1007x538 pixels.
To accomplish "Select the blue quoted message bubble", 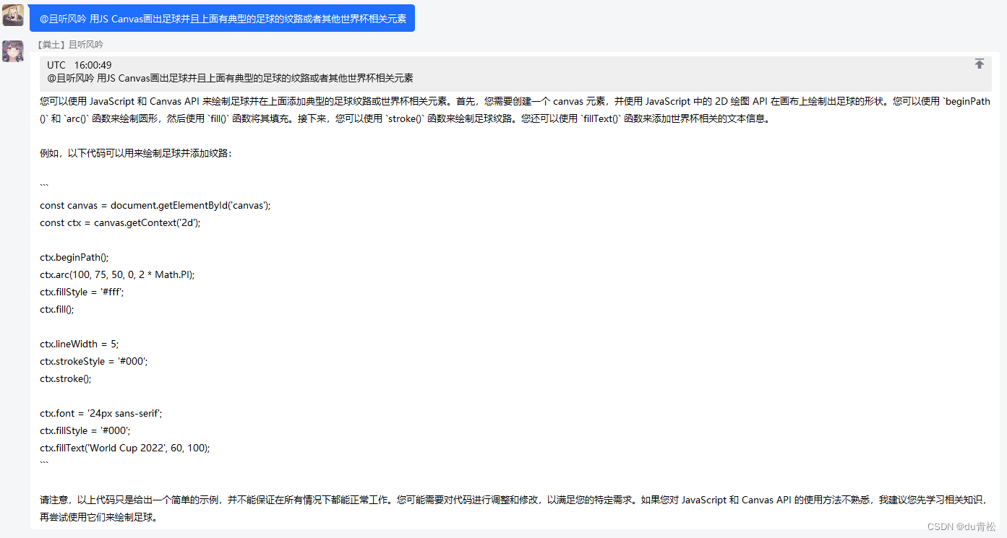I will tap(221, 17).
